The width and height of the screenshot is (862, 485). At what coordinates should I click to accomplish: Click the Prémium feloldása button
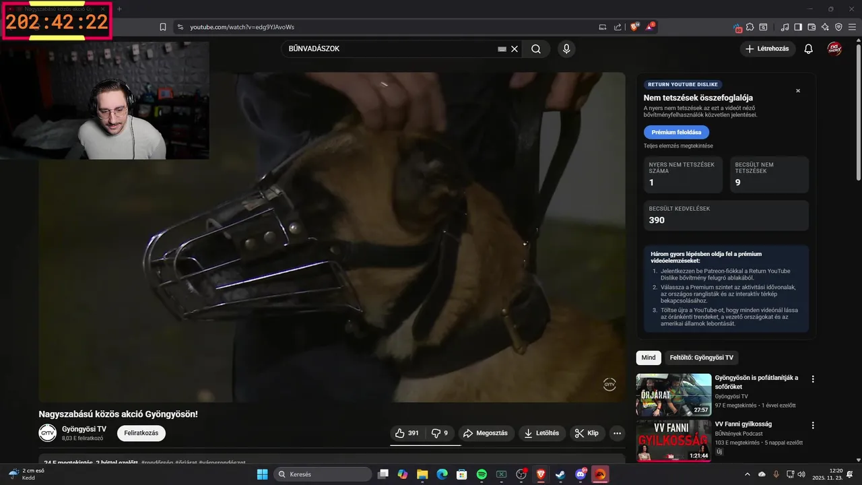click(676, 132)
